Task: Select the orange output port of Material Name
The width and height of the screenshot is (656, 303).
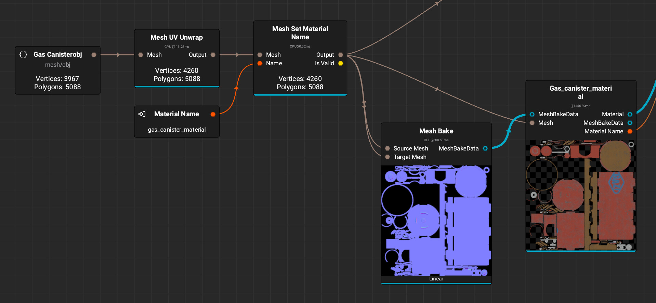Action: (x=213, y=114)
